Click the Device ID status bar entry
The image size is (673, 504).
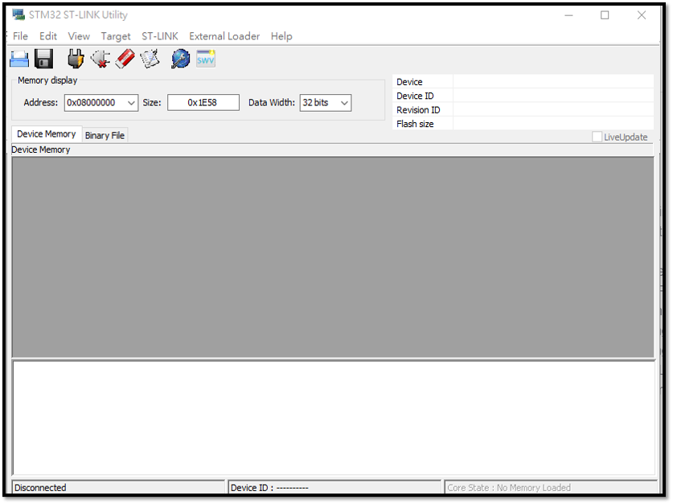[334, 488]
